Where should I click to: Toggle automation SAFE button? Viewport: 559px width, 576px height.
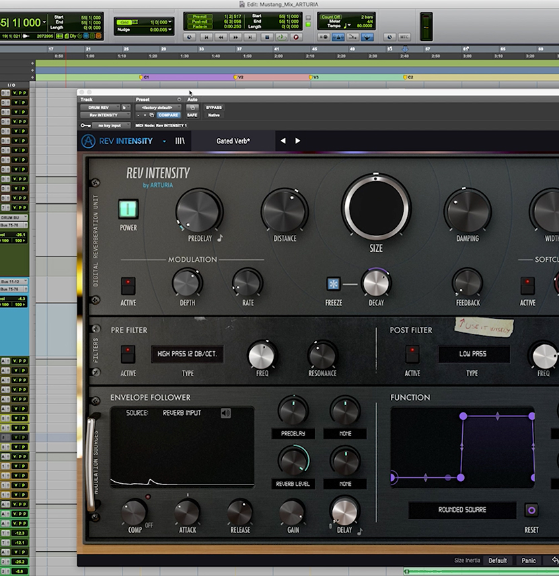coord(192,115)
